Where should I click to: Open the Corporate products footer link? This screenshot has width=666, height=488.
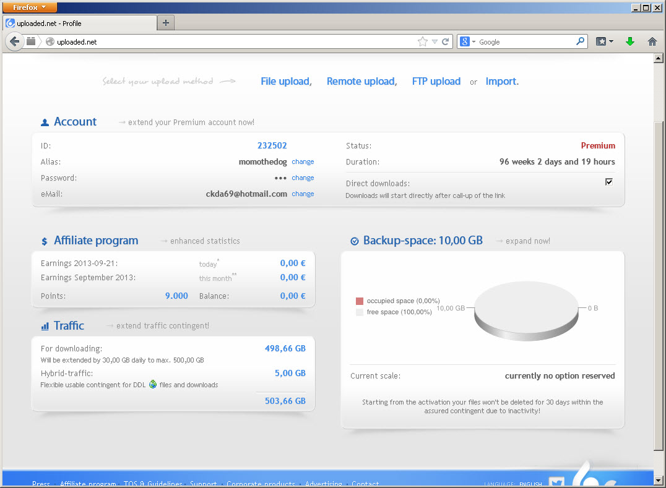point(261,483)
